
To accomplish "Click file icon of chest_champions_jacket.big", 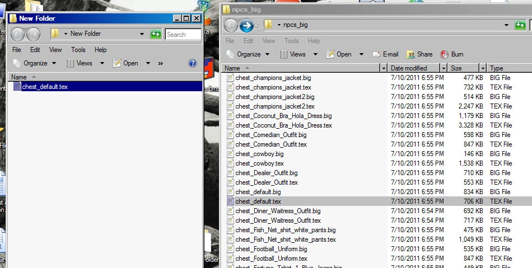I will [230, 78].
